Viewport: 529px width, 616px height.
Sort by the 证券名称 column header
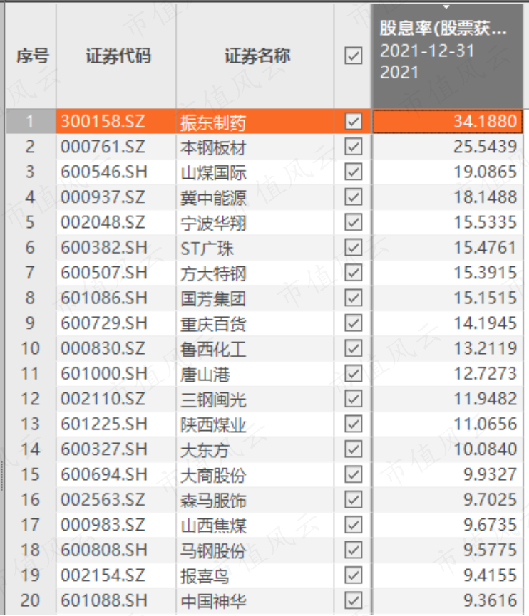[255, 56]
